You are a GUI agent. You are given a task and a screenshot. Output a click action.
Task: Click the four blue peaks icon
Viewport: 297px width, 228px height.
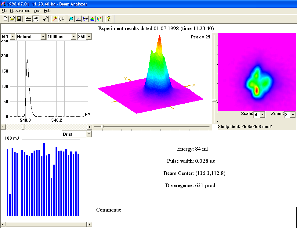pos(85,19)
